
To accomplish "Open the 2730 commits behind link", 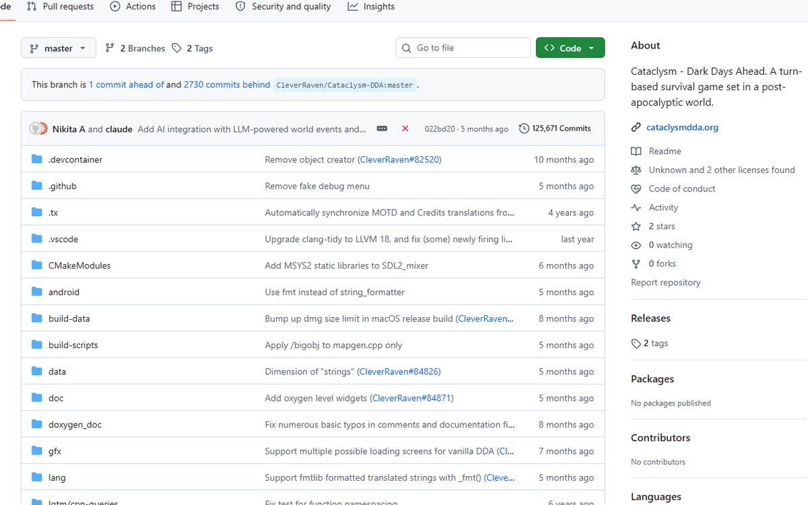I will click(227, 85).
